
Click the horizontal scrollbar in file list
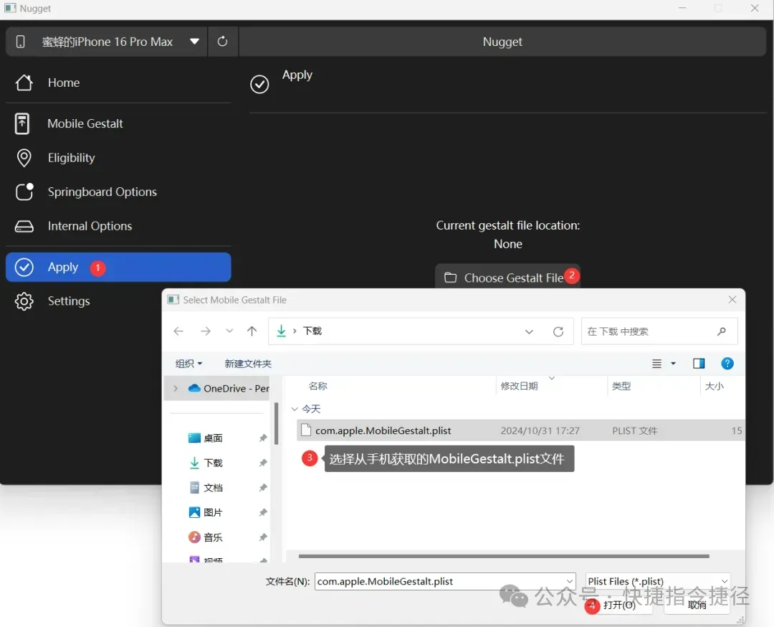coord(504,557)
